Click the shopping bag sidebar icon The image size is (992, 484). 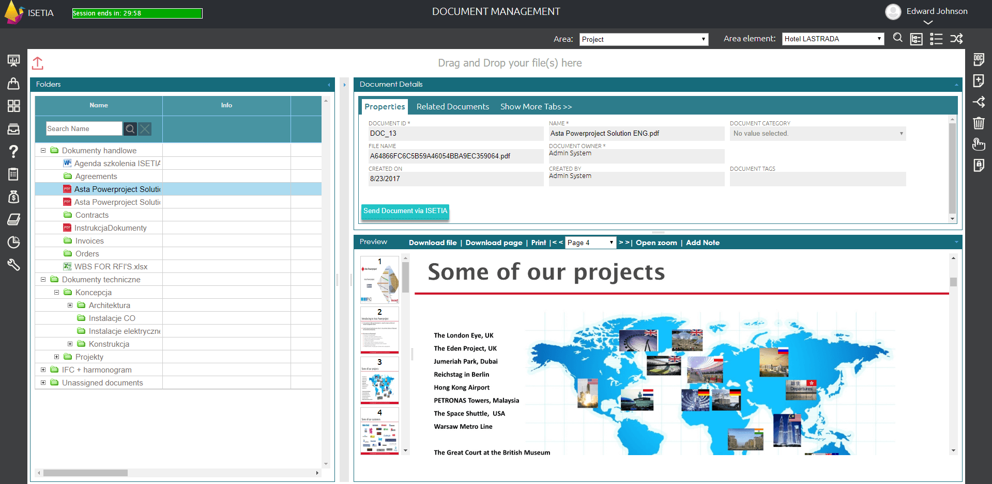pyautogui.click(x=13, y=84)
